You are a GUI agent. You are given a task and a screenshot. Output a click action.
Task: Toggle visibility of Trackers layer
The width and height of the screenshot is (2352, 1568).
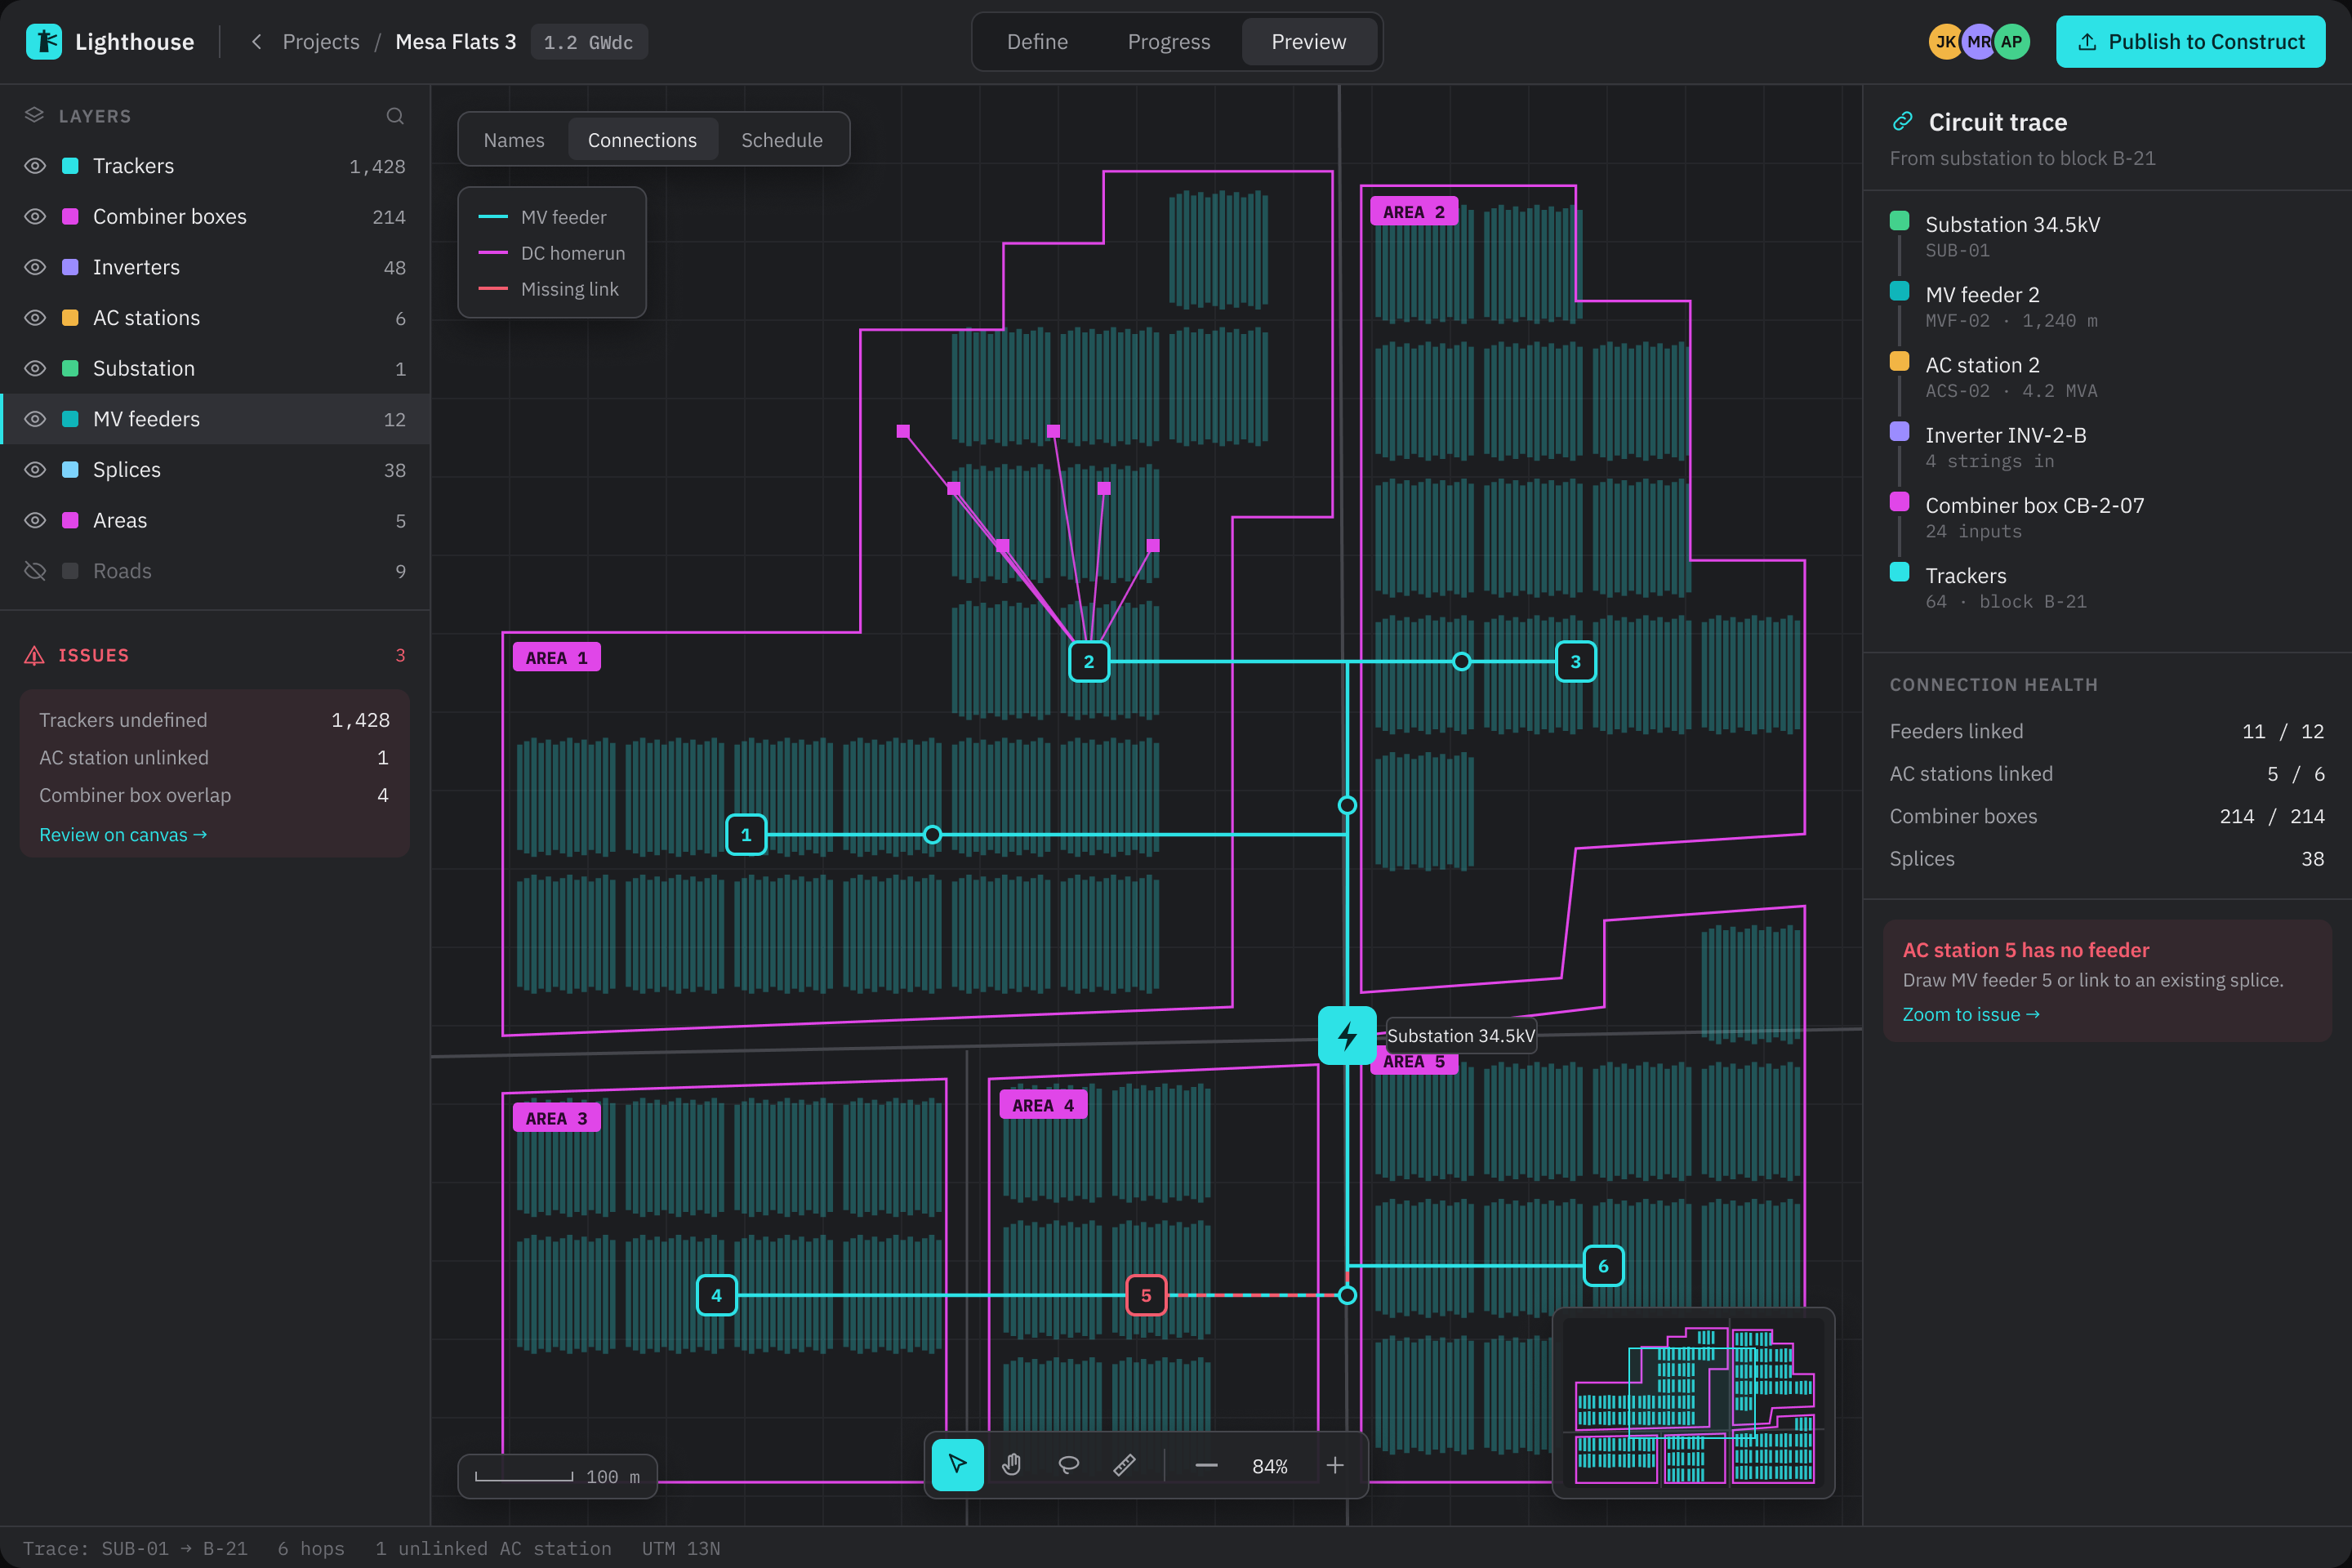coord(35,166)
